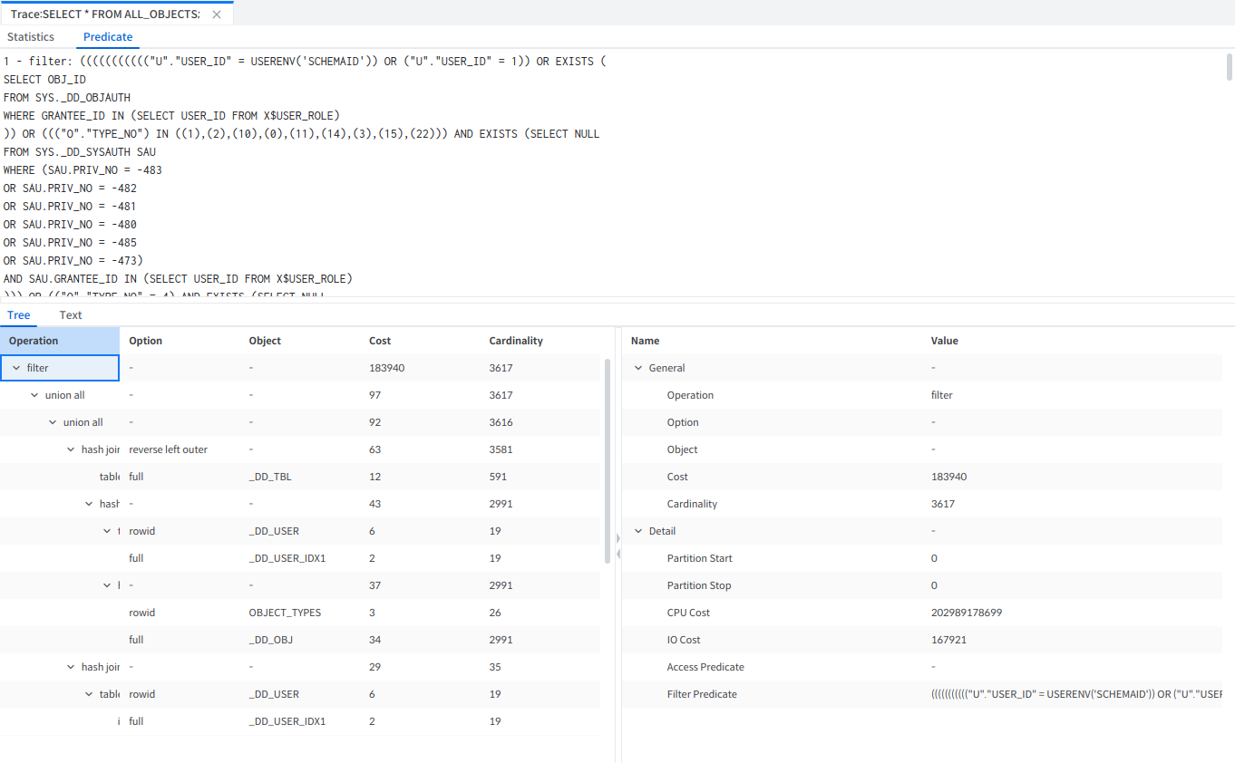Sort by the Cost column header
1235x763 pixels.
[380, 341]
